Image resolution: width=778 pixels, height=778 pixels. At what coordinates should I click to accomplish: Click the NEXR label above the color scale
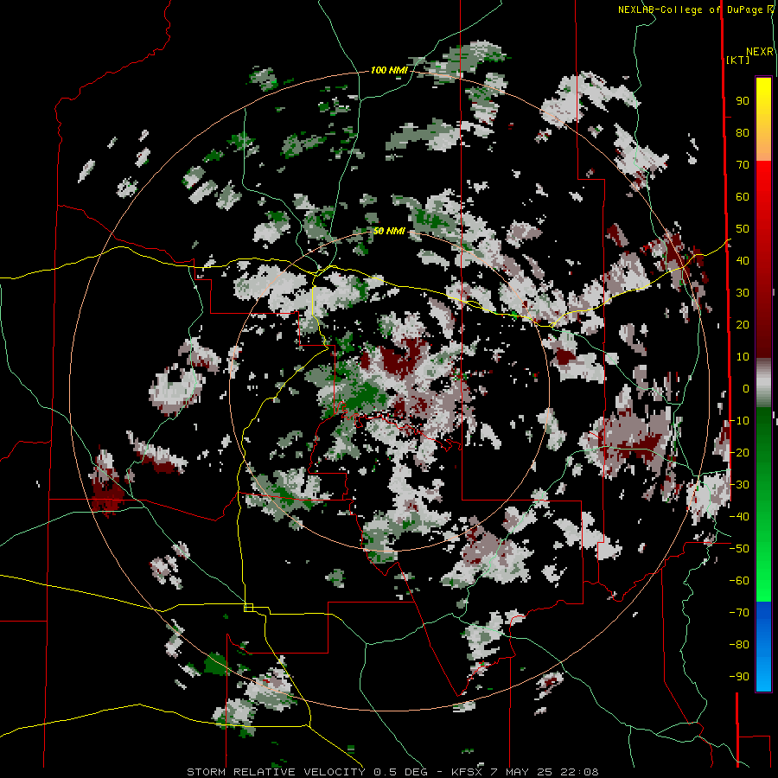coord(760,52)
